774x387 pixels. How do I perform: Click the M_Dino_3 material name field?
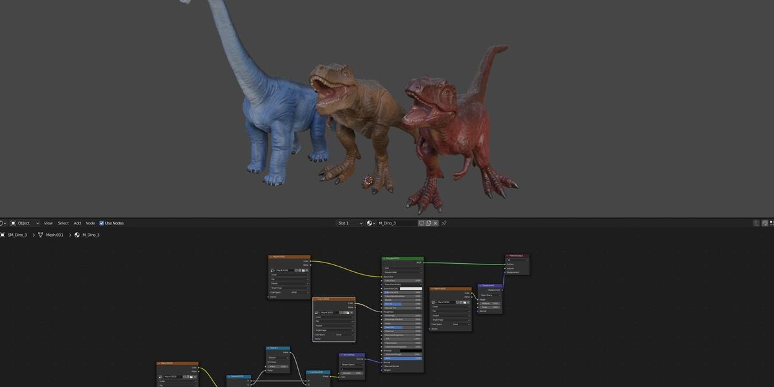(x=397, y=223)
